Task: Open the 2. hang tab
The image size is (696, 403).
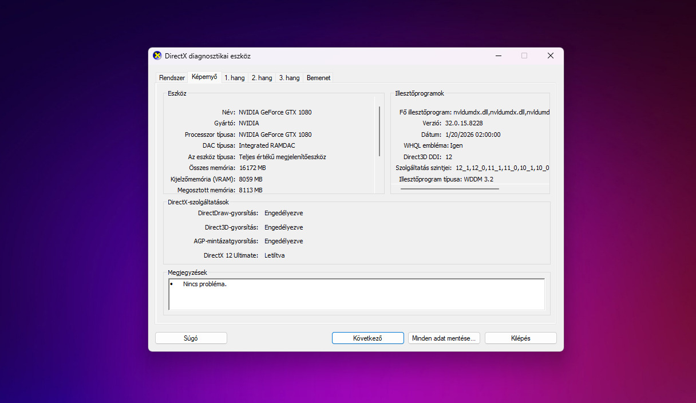Action: (x=262, y=78)
